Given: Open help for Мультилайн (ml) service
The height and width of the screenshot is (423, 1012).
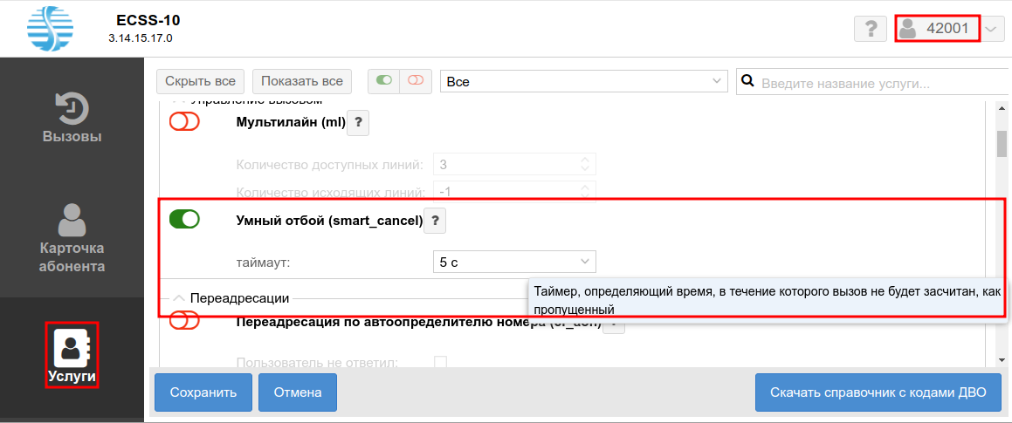Looking at the screenshot, I should 358,124.
